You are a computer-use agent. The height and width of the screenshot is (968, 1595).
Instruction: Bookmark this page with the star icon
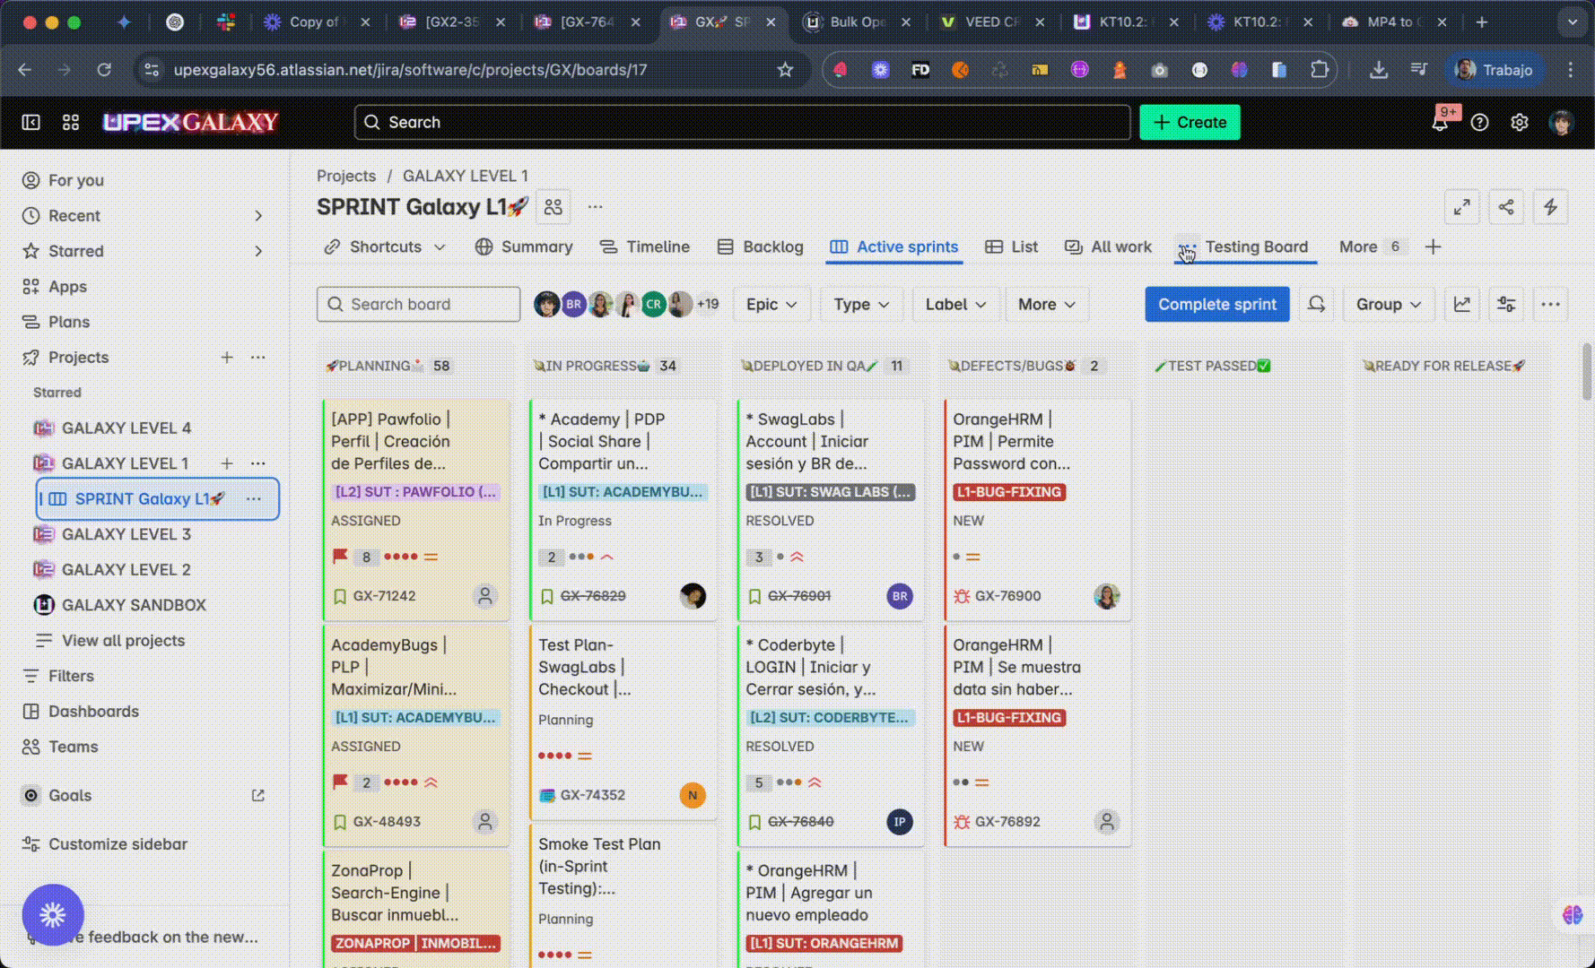[785, 70]
